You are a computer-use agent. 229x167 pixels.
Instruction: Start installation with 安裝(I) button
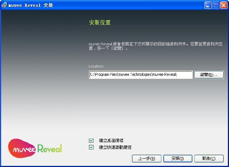178,158
